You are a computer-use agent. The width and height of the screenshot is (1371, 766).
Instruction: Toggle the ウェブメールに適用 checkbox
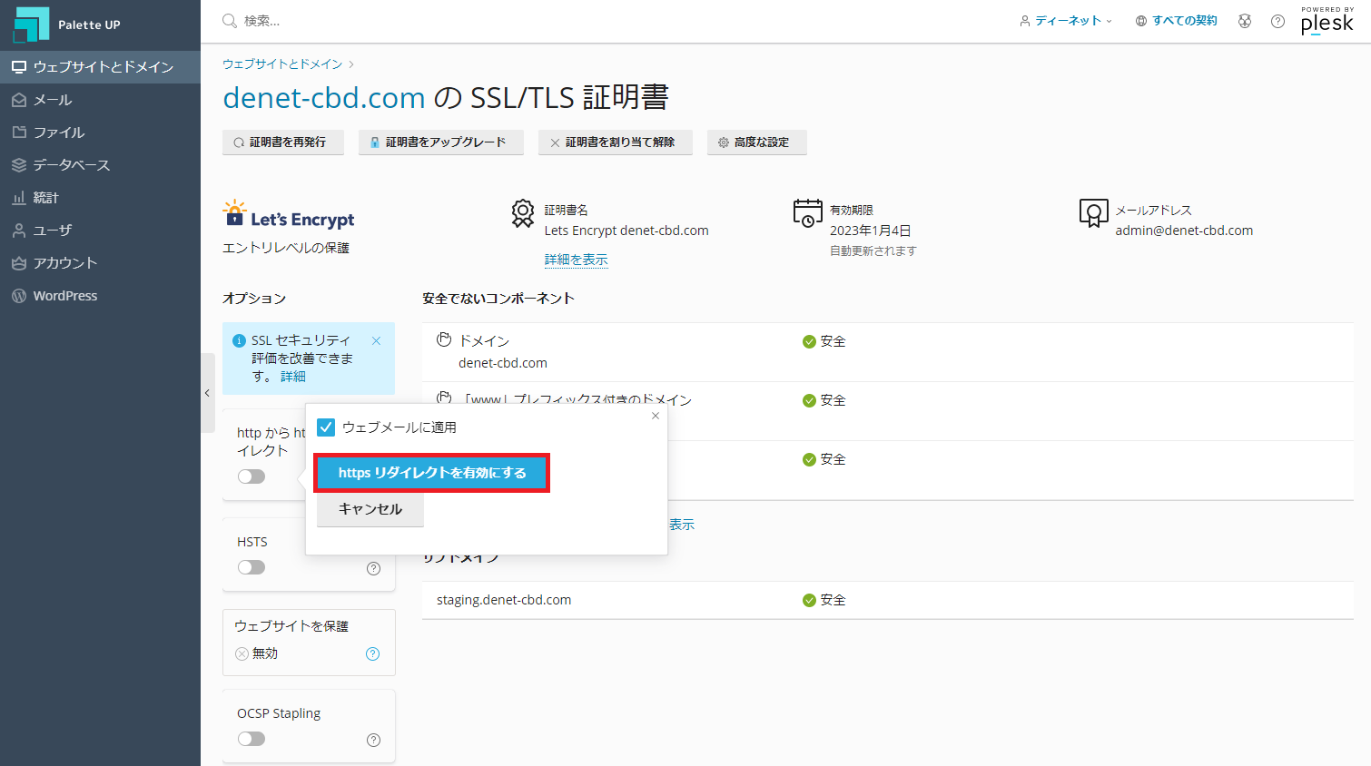[x=326, y=427]
